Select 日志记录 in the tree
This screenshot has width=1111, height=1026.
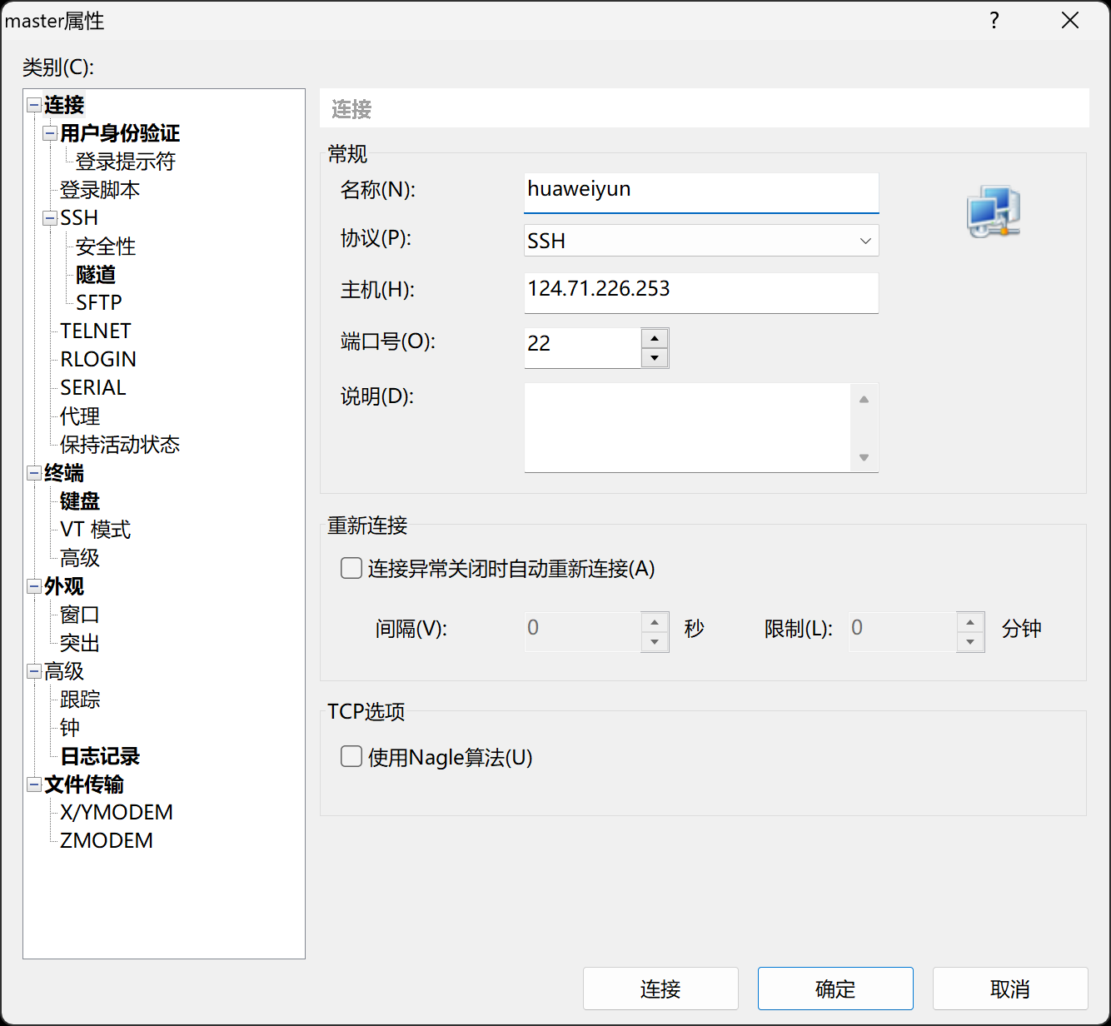100,756
